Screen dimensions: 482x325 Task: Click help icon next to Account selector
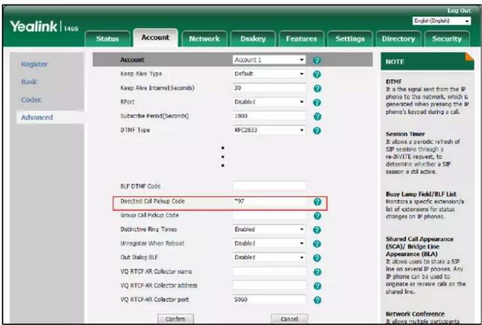coord(317,61)
